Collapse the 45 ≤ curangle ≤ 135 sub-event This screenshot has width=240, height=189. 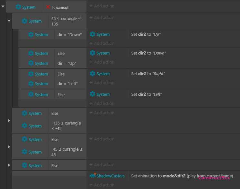pyautogui.click(x=9, y=21)
